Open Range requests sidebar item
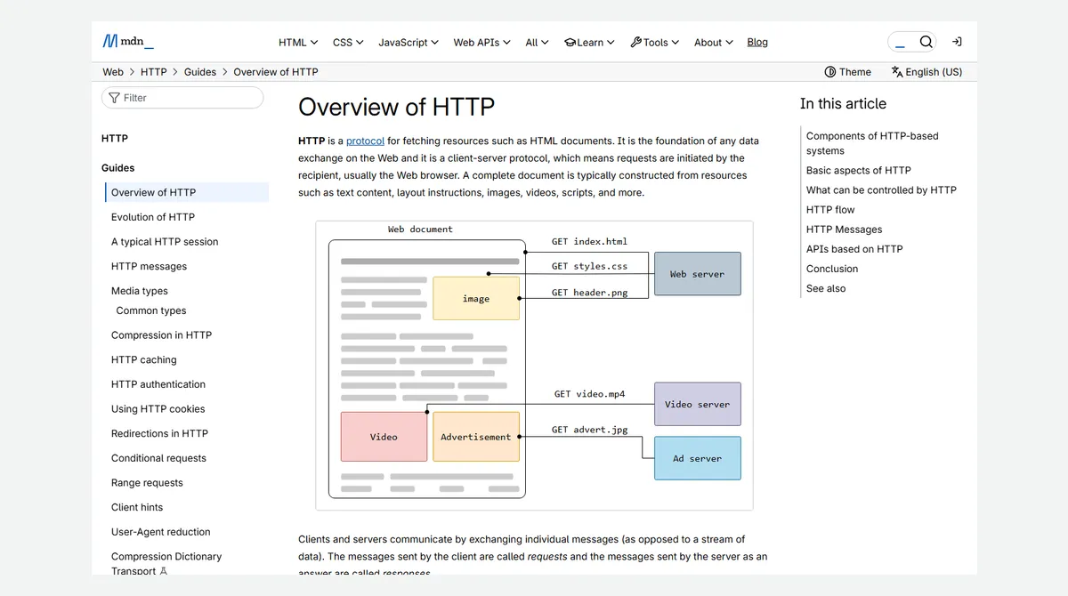Image resolution: width=1068 pixels, height=596 pixels. [147, 483]
